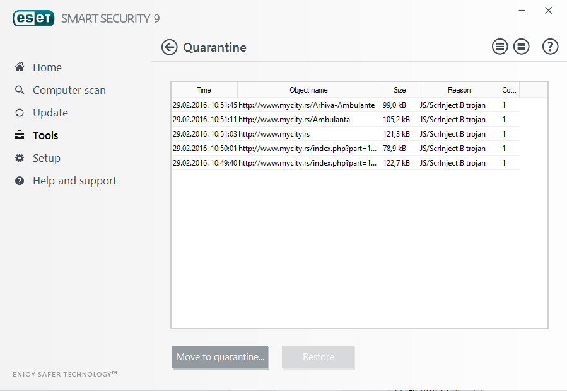
Task: Click the Setup gear icon
Action: click(x=20, y=158)
